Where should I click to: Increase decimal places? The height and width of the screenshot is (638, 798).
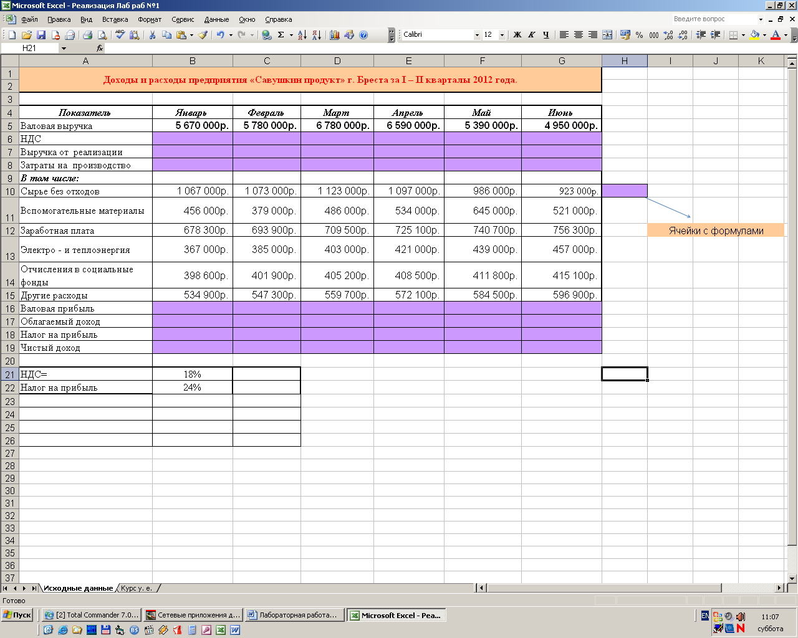click(x=668, y=35)
